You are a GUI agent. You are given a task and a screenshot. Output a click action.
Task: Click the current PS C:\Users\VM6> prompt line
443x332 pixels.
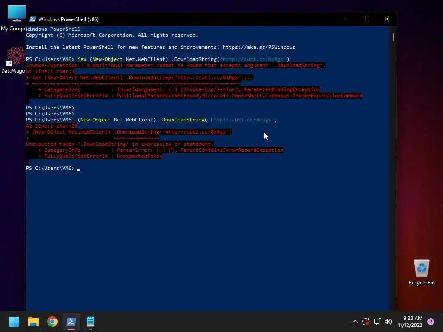[53, 168]
